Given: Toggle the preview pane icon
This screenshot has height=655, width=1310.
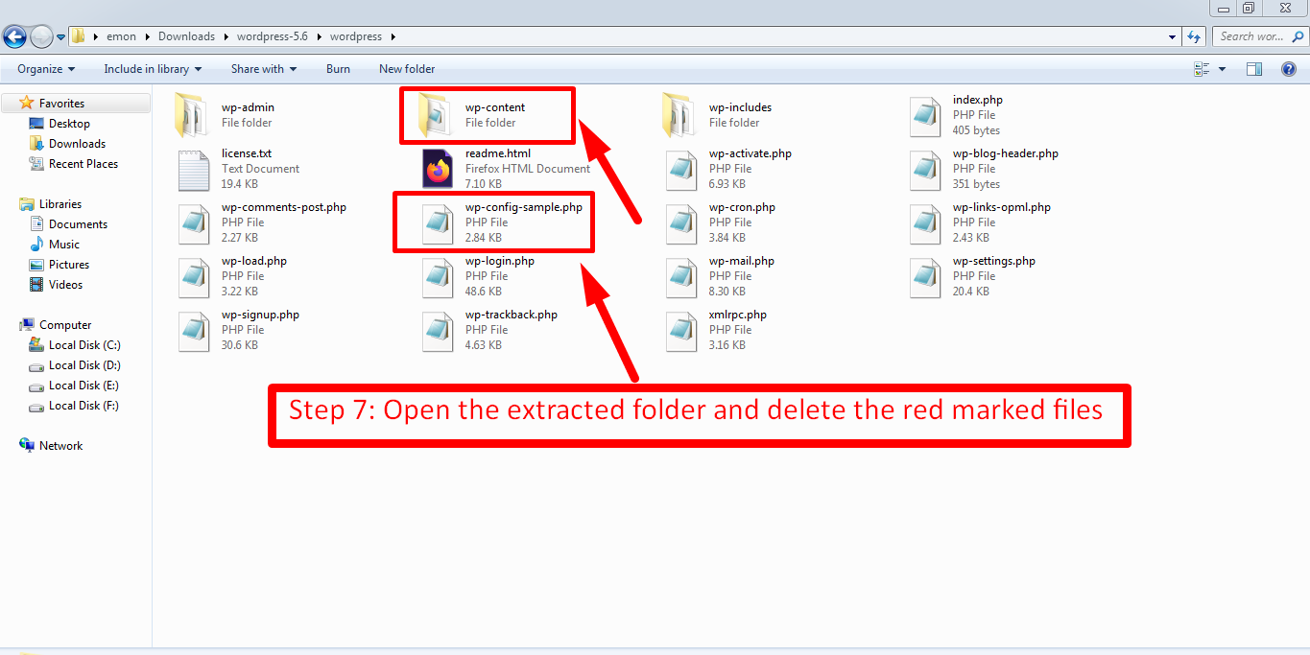Looking at the screenshot, I should 1254,69.
